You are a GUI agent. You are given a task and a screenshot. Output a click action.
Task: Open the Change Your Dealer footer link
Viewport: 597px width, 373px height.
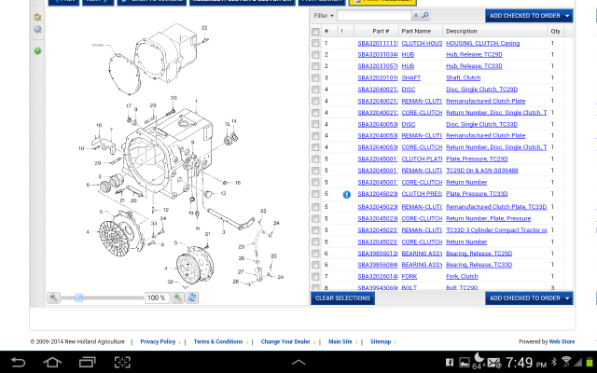[x=285, y=342]
